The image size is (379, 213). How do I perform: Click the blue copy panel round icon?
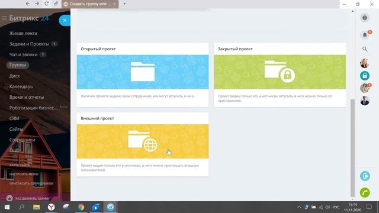[x=365, y=176]
